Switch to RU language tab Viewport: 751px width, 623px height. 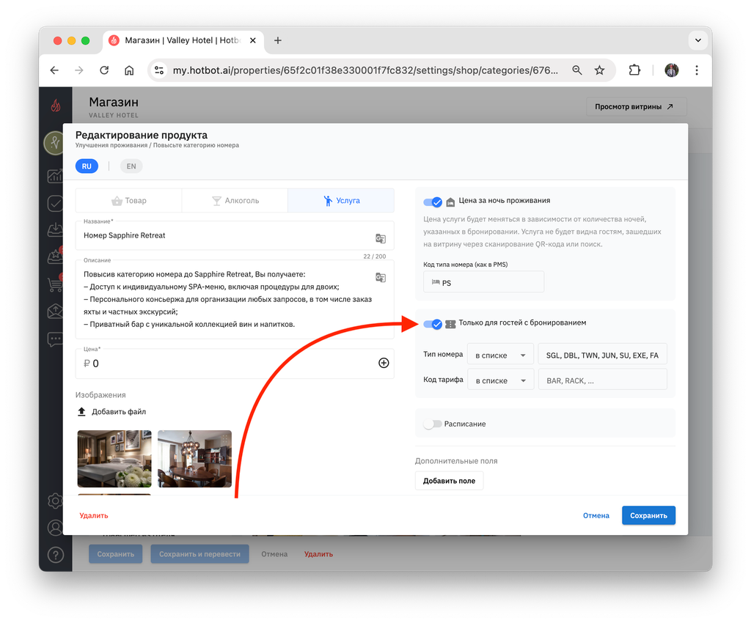(x=87, y=166)
